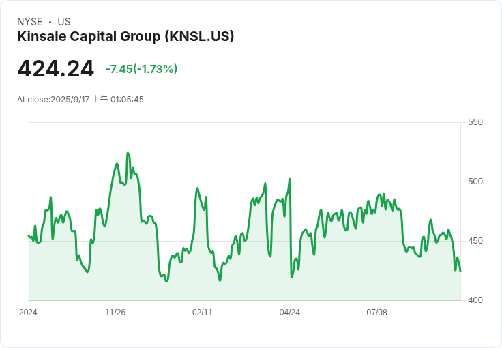
Task: Click the 11/26 x-axis date label
Action: (115, 313)
